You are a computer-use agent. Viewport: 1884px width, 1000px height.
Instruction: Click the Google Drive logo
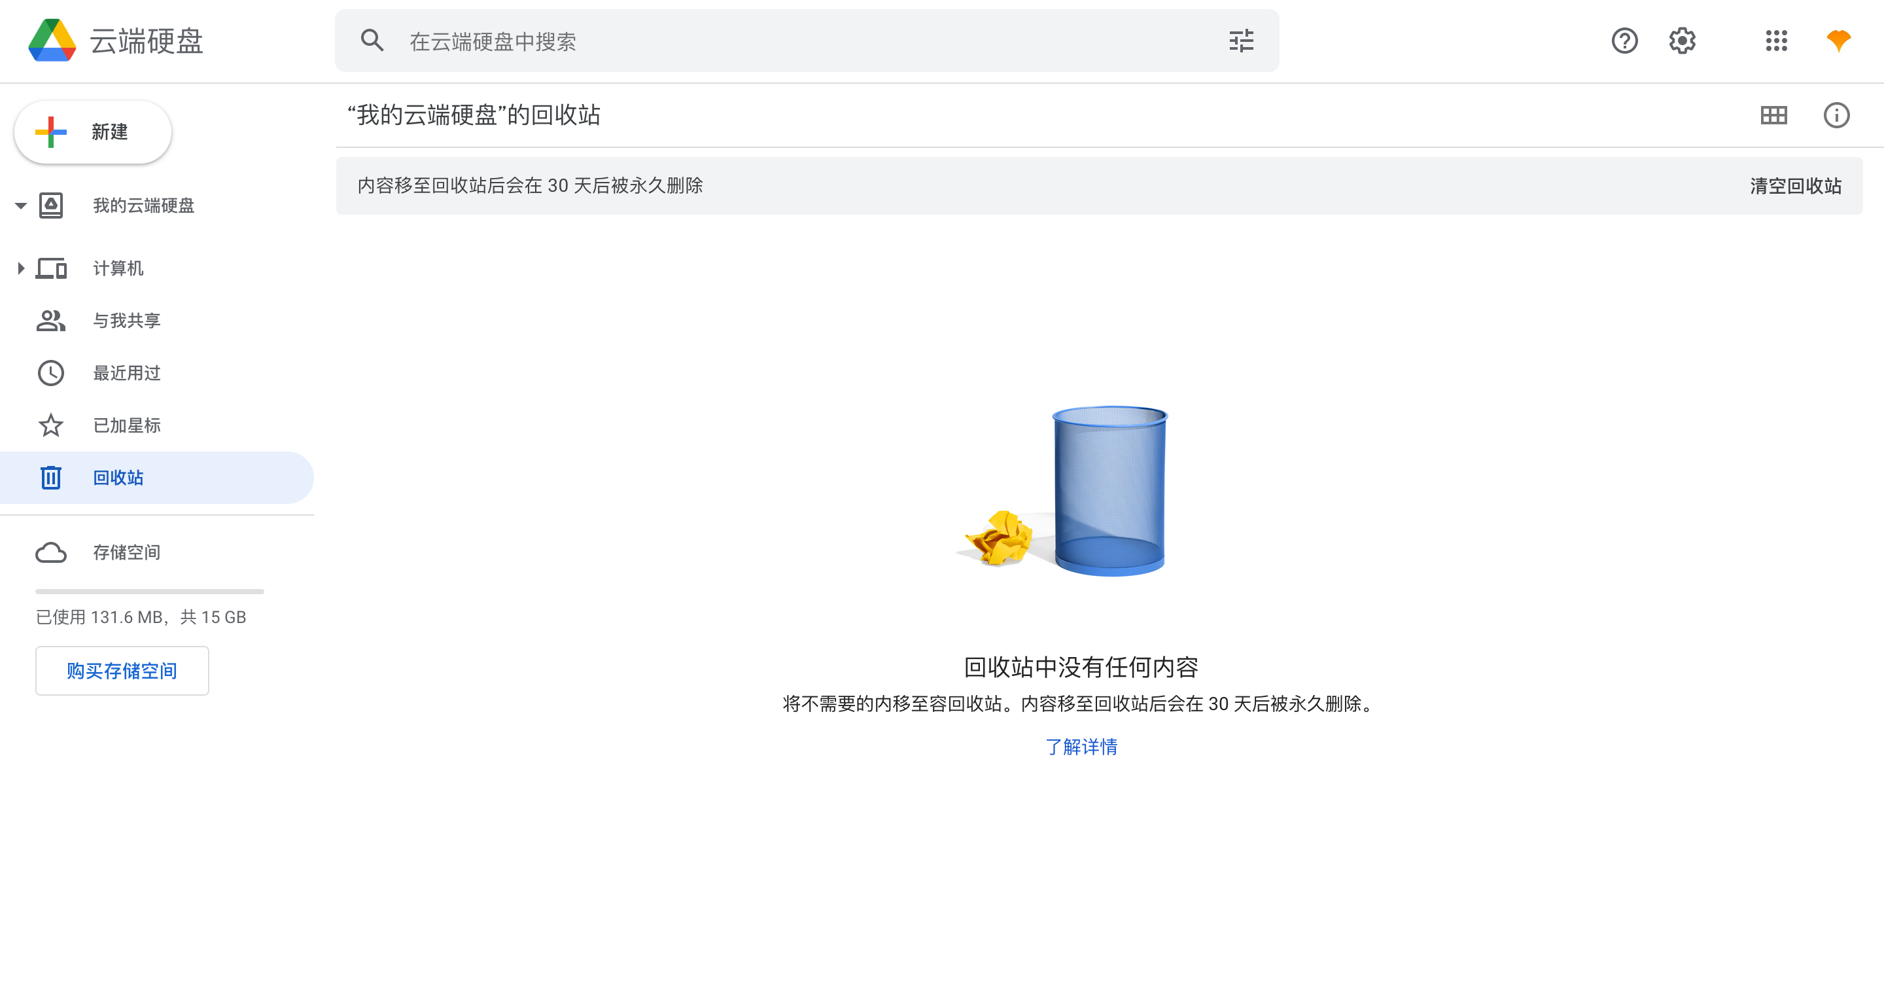52,41
